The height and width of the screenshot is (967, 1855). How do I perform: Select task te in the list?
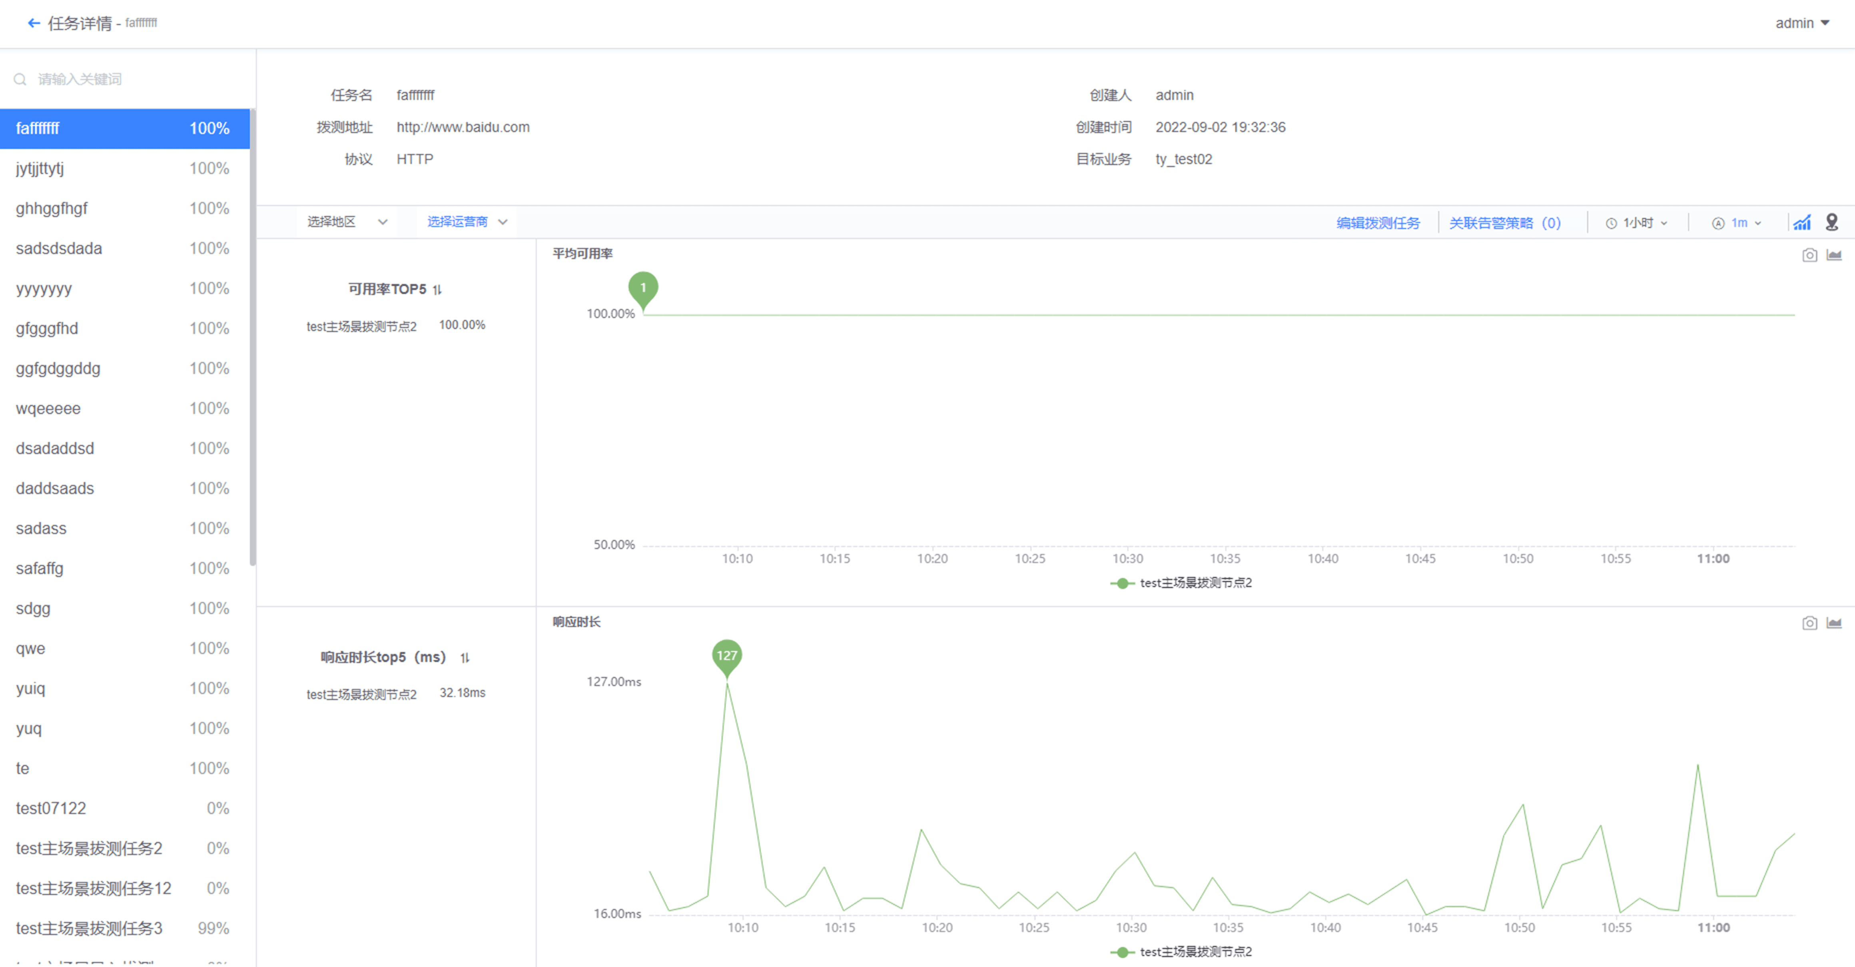coord(125,769)
